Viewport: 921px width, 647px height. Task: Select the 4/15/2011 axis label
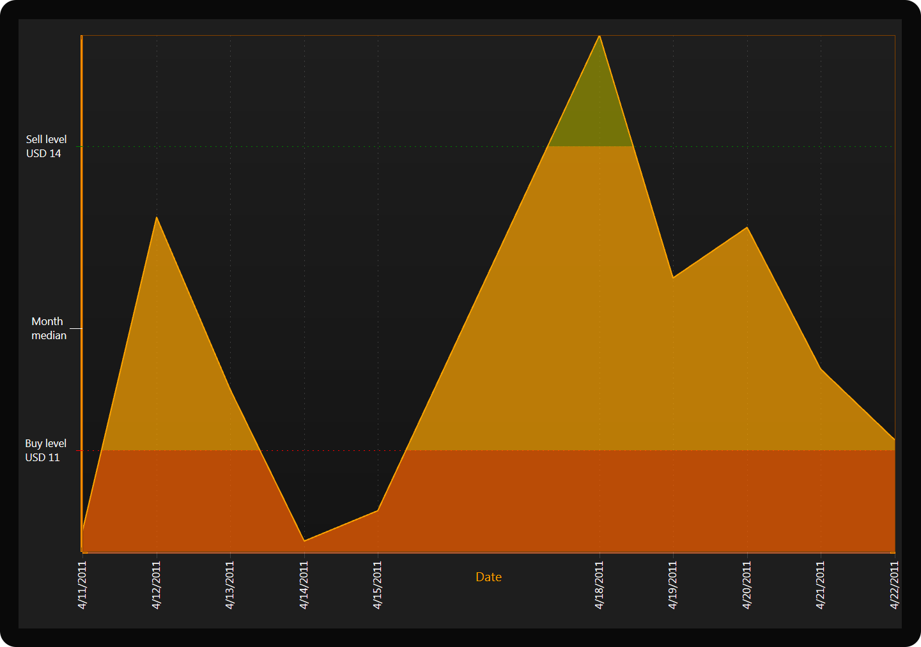click(378, 585)
